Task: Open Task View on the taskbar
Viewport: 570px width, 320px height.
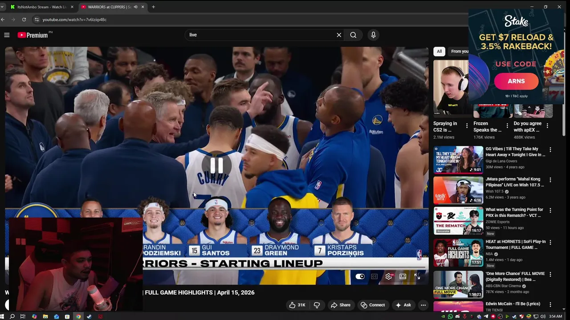Action: (23, 316)
